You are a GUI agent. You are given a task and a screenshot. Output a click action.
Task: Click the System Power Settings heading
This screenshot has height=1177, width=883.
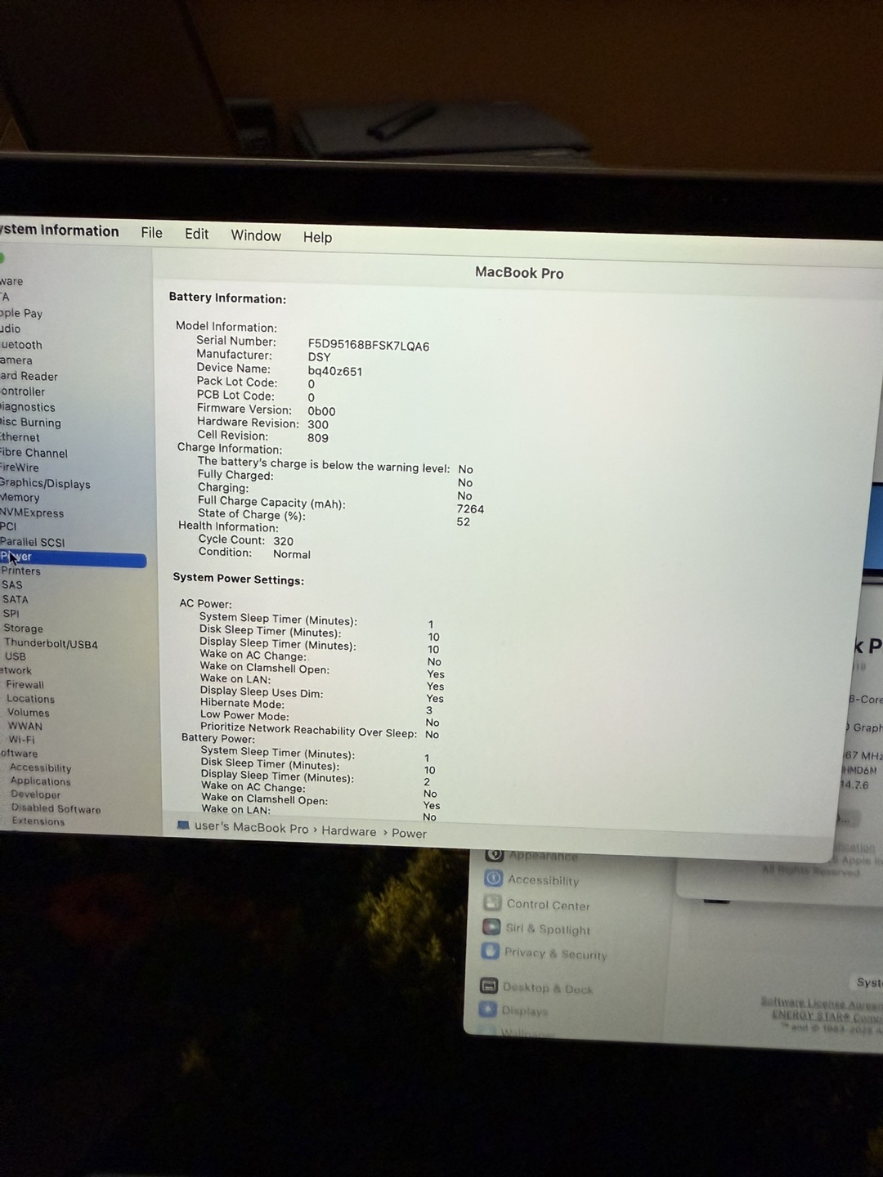(x=238, y=580)
